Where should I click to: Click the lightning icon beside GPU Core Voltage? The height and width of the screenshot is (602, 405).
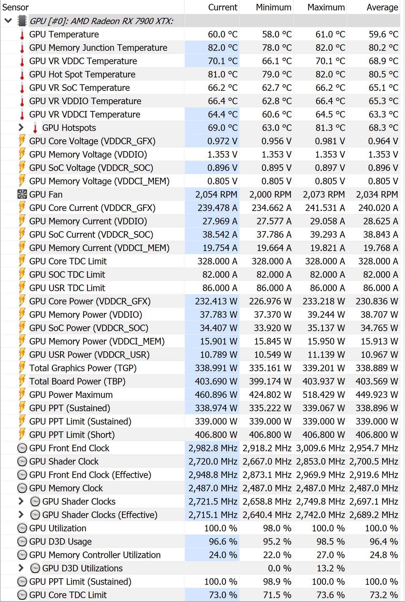click(x=22, y=141)
